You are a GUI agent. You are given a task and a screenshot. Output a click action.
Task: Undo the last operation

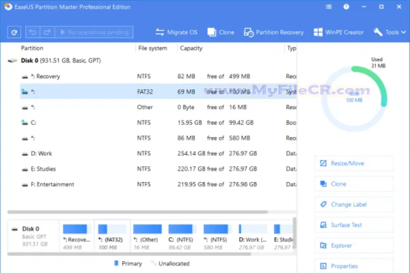point(32,32)
